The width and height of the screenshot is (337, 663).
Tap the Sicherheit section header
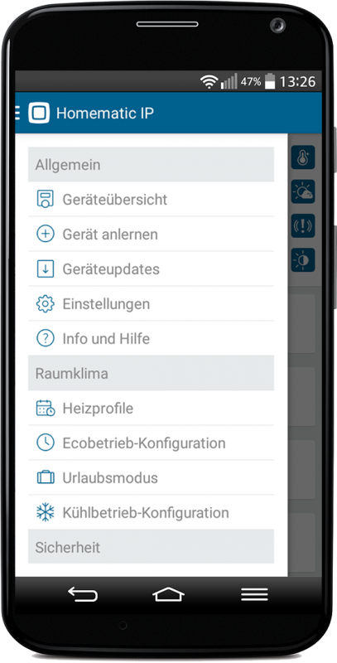pyautogui.click(x=152, y=547)
